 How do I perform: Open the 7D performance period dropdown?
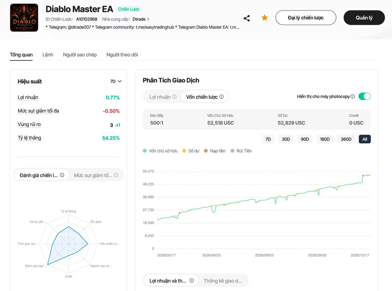click(x=116, y=81)
